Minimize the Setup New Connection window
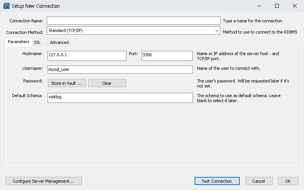The height and width of the screenshot is (190, 304). click(260, 6)
